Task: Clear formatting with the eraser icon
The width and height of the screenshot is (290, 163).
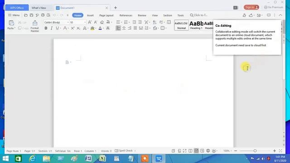Action: click(x=101, y=22)
